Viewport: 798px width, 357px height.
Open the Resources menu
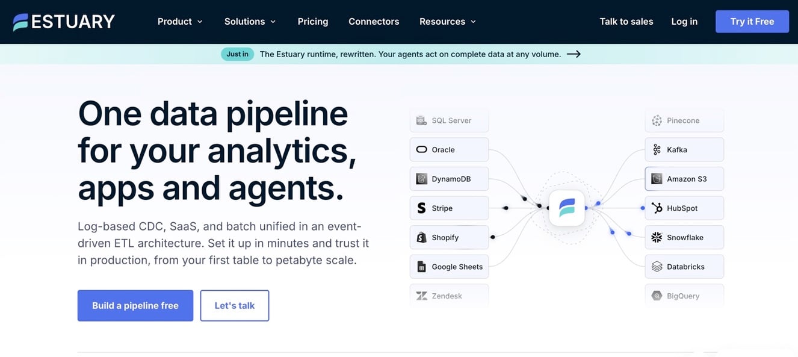[448, 22]
